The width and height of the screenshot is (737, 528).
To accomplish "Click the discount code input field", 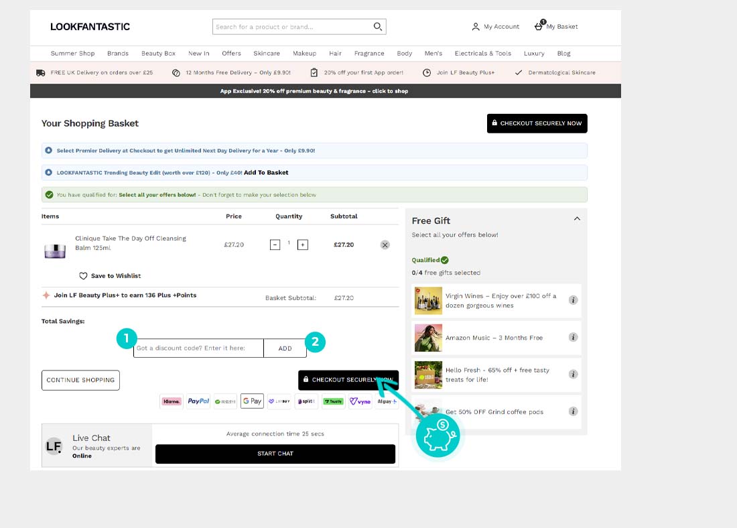I will [198, 348].
